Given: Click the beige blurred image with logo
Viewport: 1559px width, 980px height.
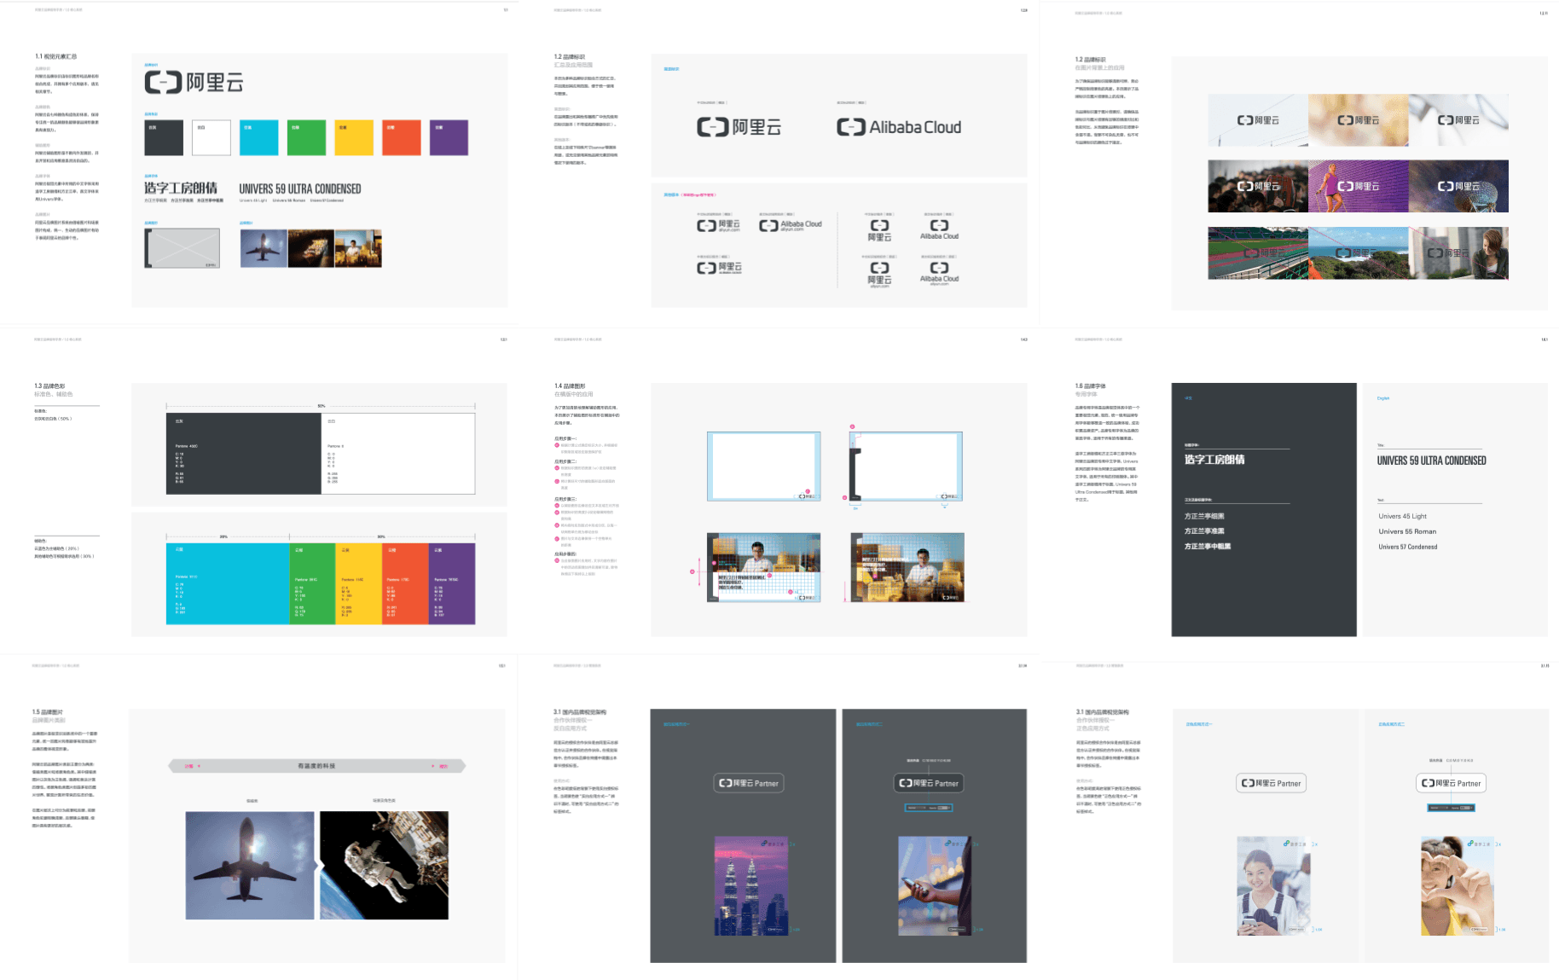Looking at the screenshot, I should [x=1358, y=120].
